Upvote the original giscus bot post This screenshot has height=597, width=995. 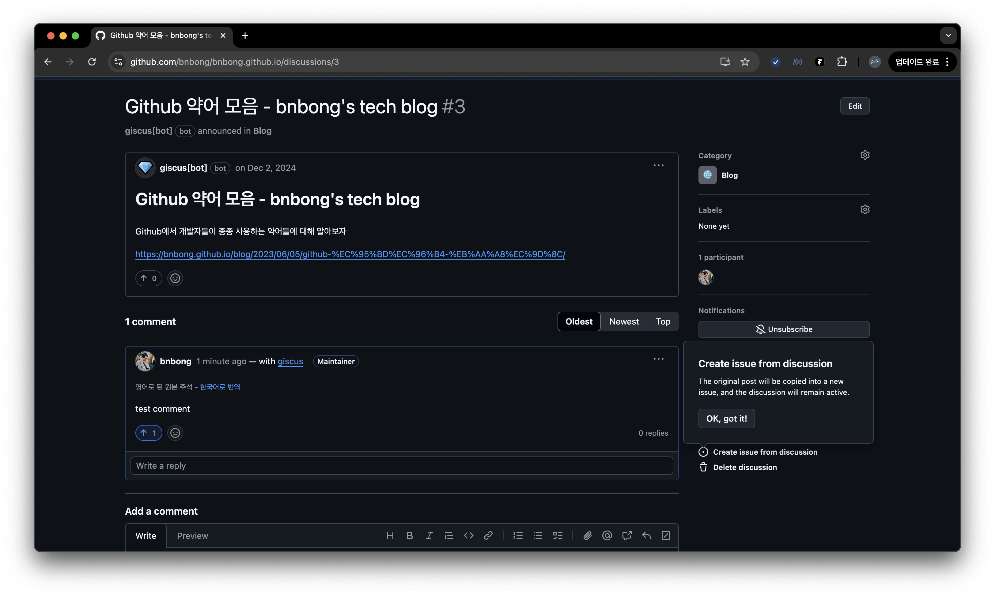[x=149, y=278]
